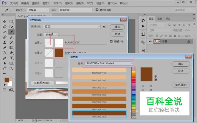The image size is (197, 123).
Task: Open the Character panel icon
Action: 143,51
